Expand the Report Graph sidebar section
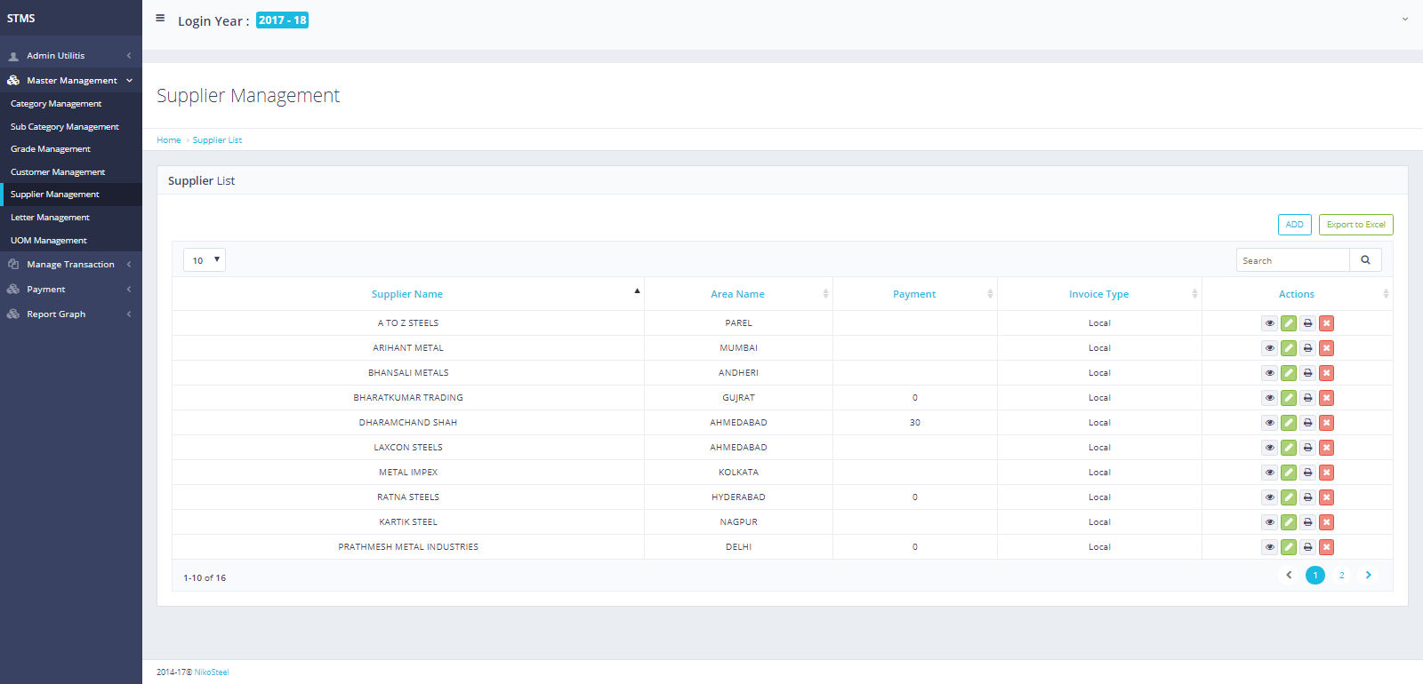 [56, 314]
